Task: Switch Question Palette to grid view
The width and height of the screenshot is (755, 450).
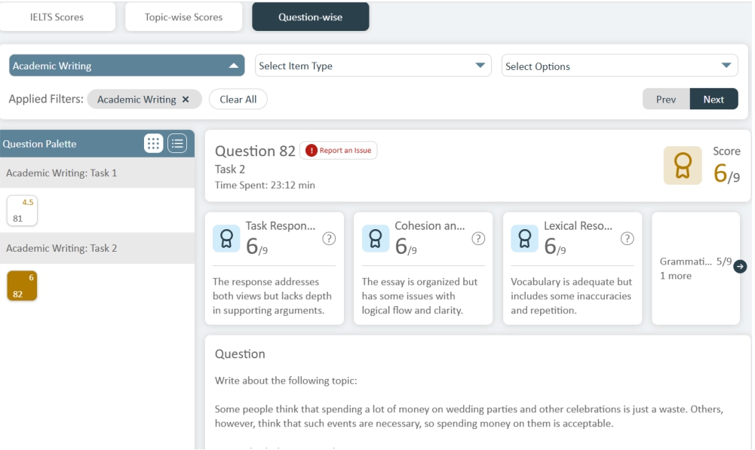Action: 153,143
